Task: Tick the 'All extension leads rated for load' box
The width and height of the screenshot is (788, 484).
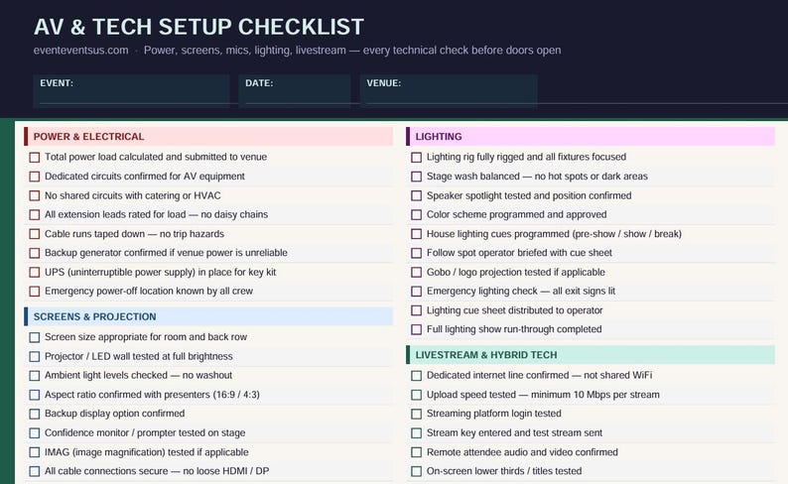Action: pos(34,215)
